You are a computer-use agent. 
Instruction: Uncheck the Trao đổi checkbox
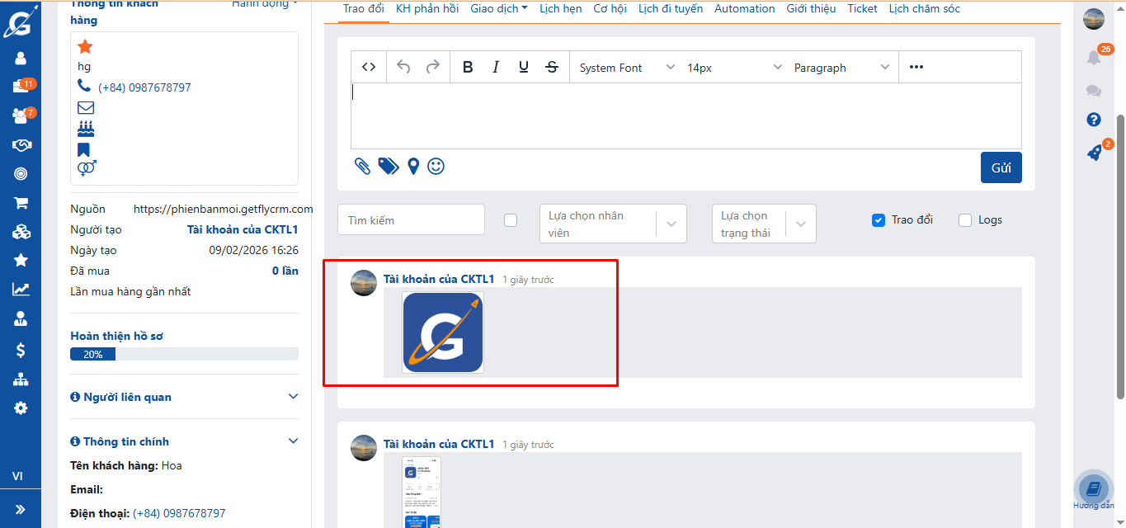tap(879, 220)
